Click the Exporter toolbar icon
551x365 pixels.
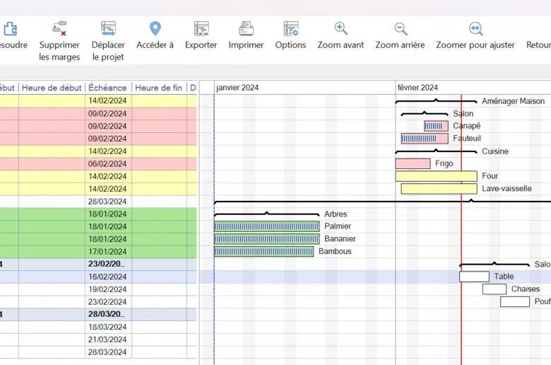pyautogui.click(x=201, y=29)
